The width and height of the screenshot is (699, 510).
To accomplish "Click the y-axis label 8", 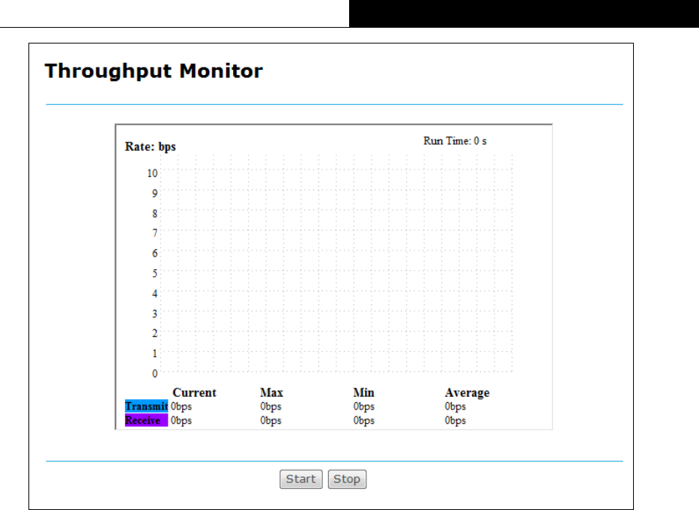I will pos(154,213).
